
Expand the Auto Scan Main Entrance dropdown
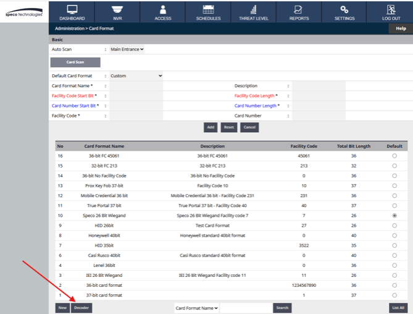click(x=127, y=49)
